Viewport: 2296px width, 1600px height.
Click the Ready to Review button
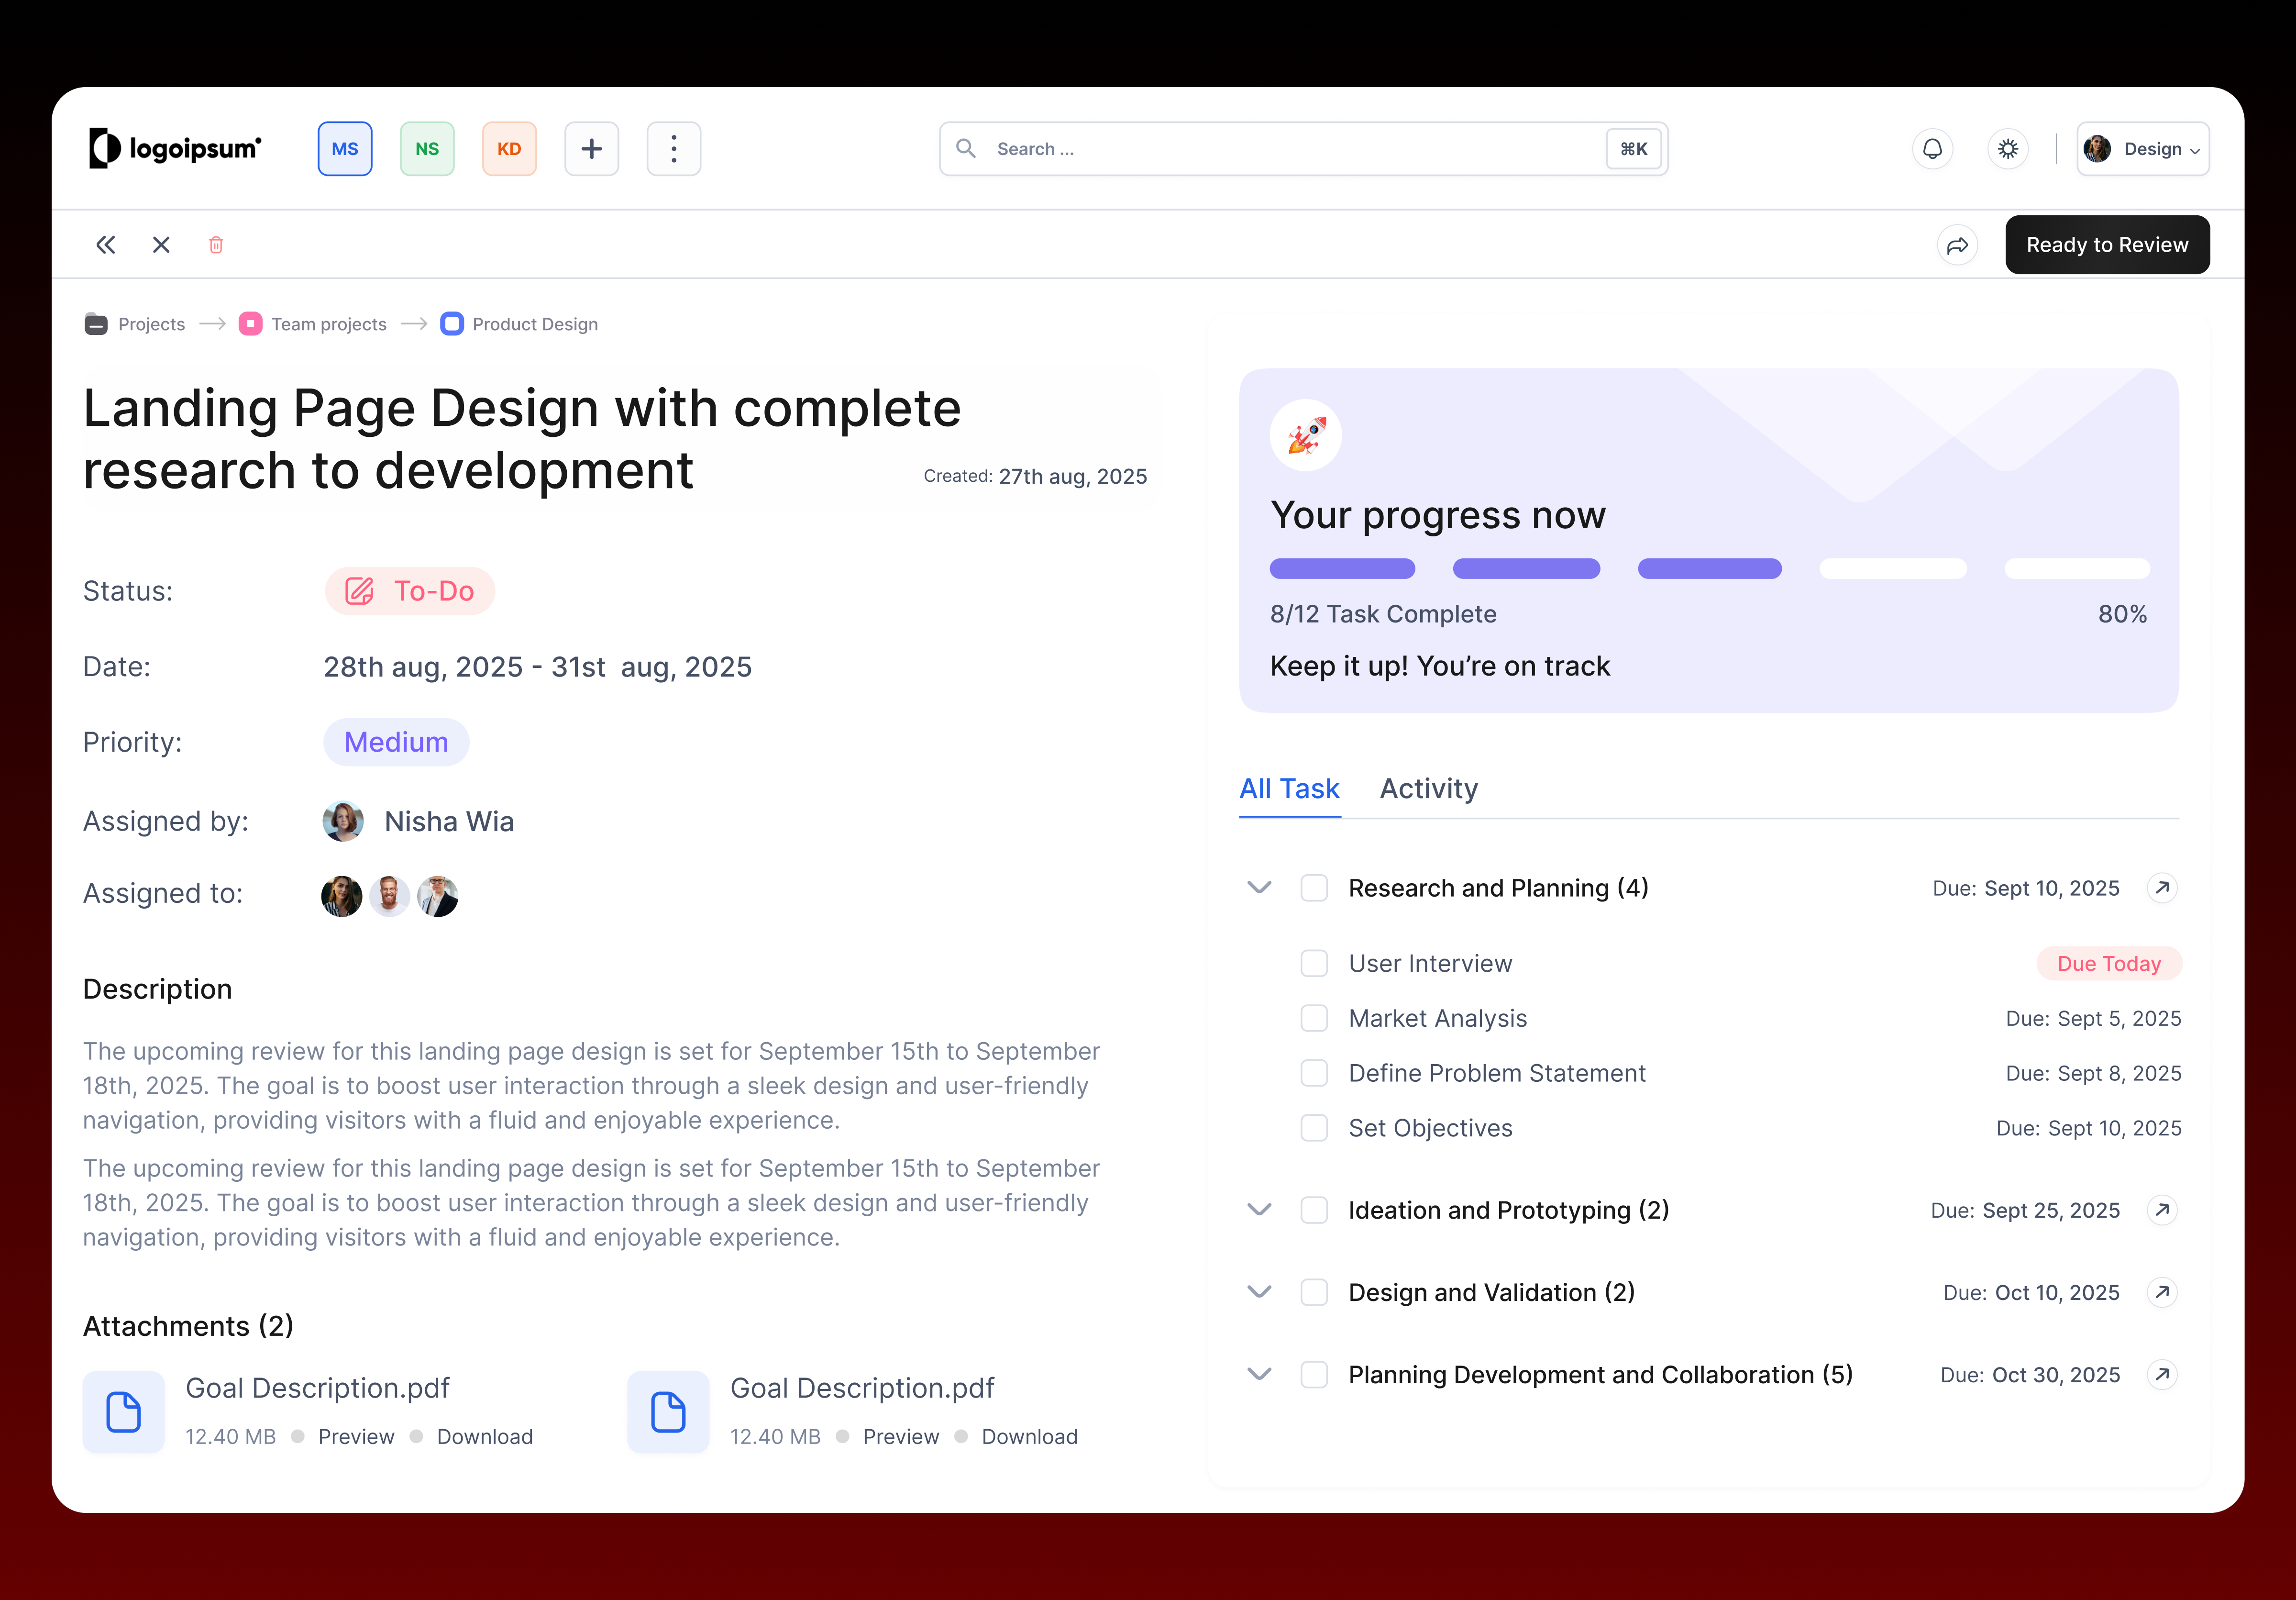[x=2107, y=244]
